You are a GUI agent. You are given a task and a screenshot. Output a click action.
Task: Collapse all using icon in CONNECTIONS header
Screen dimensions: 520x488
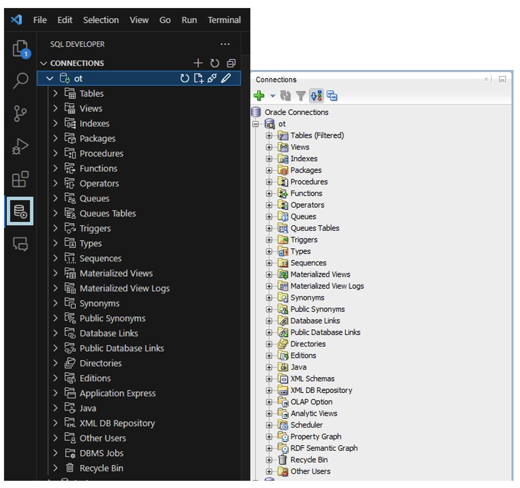tap(231, 63)
